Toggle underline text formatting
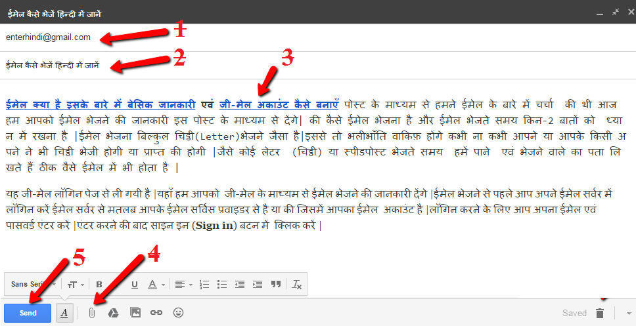This screenshot has height=326, width=636. [134, 284]
